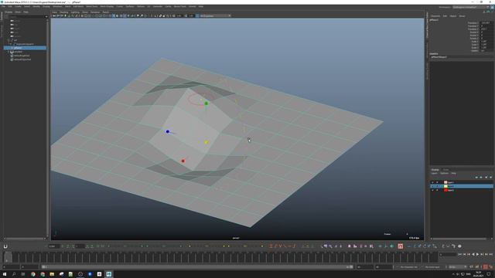
Task: Toggle the red Auto Keyframe button
Action: click(486, 267)
